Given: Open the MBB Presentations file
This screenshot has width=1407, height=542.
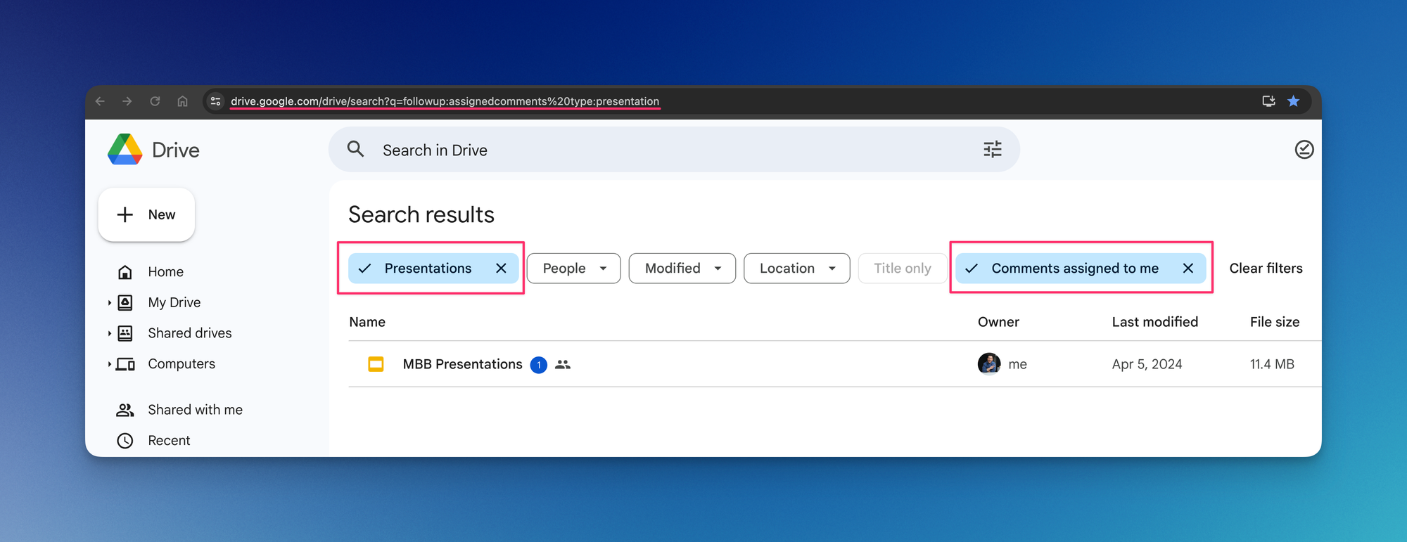Looking at the screenshot, I should [462, 364].
